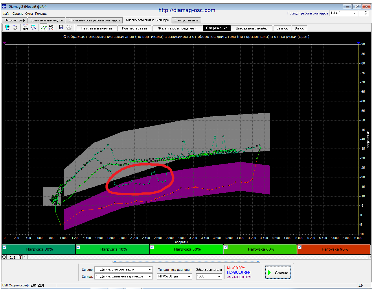Switch to Сравнение цилиндров tab
375x289 pixels.
tap(47, 20)
